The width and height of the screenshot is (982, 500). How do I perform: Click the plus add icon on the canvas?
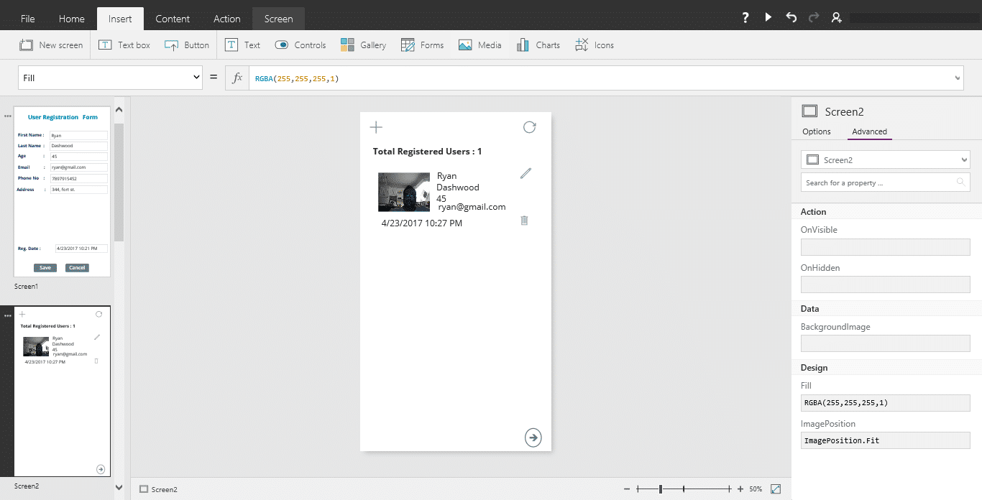tap(376, 127)
